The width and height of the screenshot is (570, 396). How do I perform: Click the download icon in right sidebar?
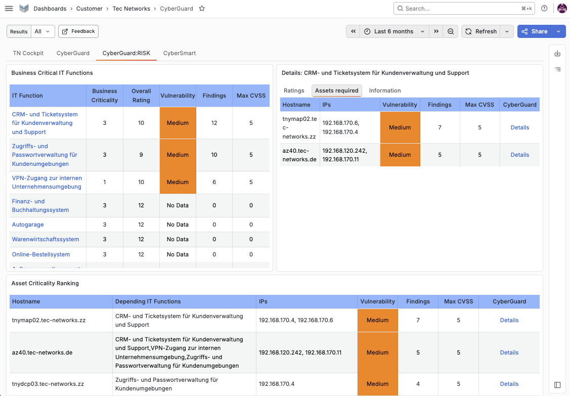pyautogui.click(x=557, y=54)
